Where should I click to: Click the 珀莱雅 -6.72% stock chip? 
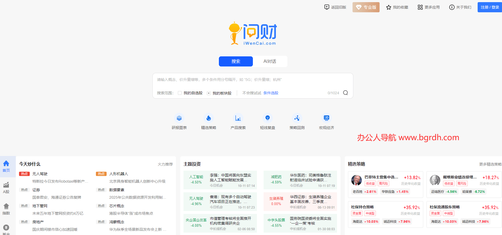pos(474,192)
